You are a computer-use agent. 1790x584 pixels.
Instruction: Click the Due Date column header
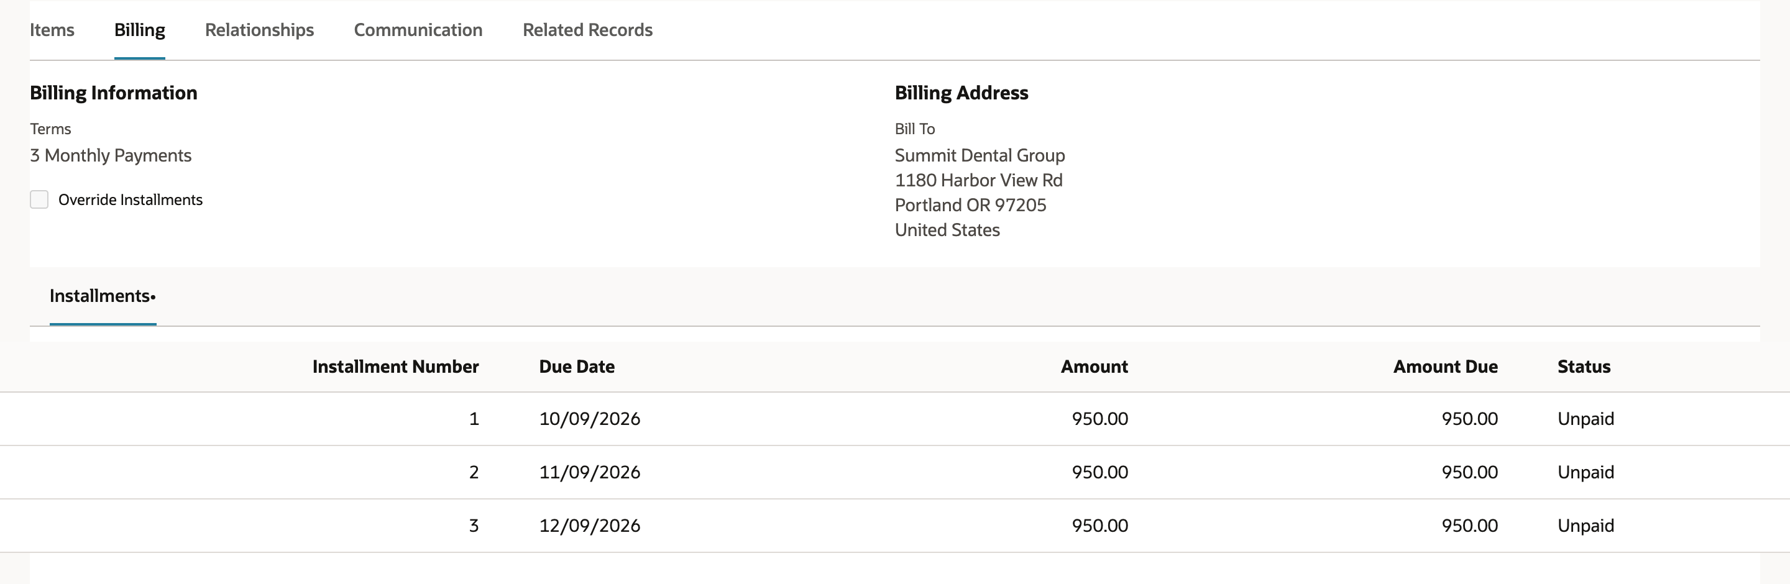(x=577, y=367)
